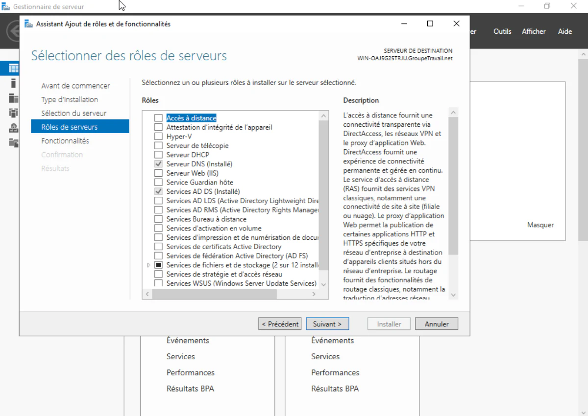Enable Attestation d'intégrité de l'appareil checkbox
The width and height of the screenshot is (588, 416).
pyautogui.click(x=158, y=127)
